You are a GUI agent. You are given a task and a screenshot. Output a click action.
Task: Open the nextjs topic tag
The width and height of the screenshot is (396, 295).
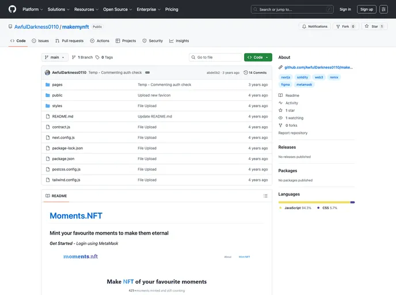(x=285, y=77)
